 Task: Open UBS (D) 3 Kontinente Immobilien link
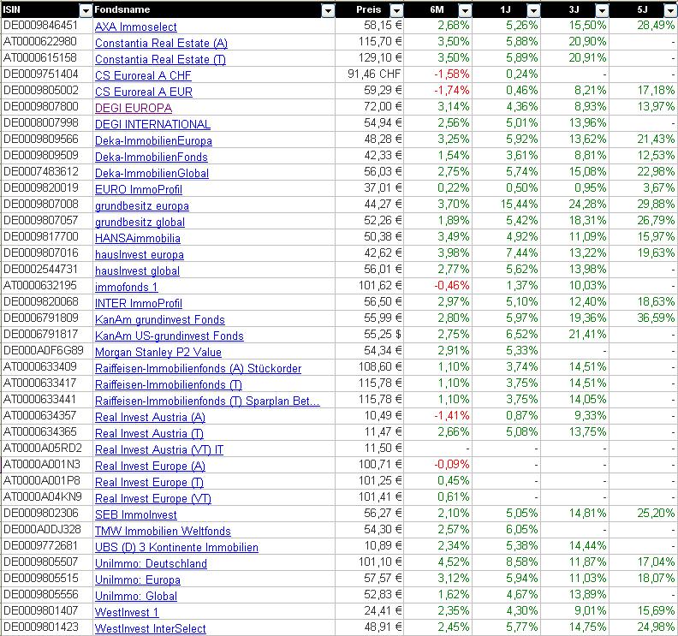pyautogui.click(x=176, y=548)
